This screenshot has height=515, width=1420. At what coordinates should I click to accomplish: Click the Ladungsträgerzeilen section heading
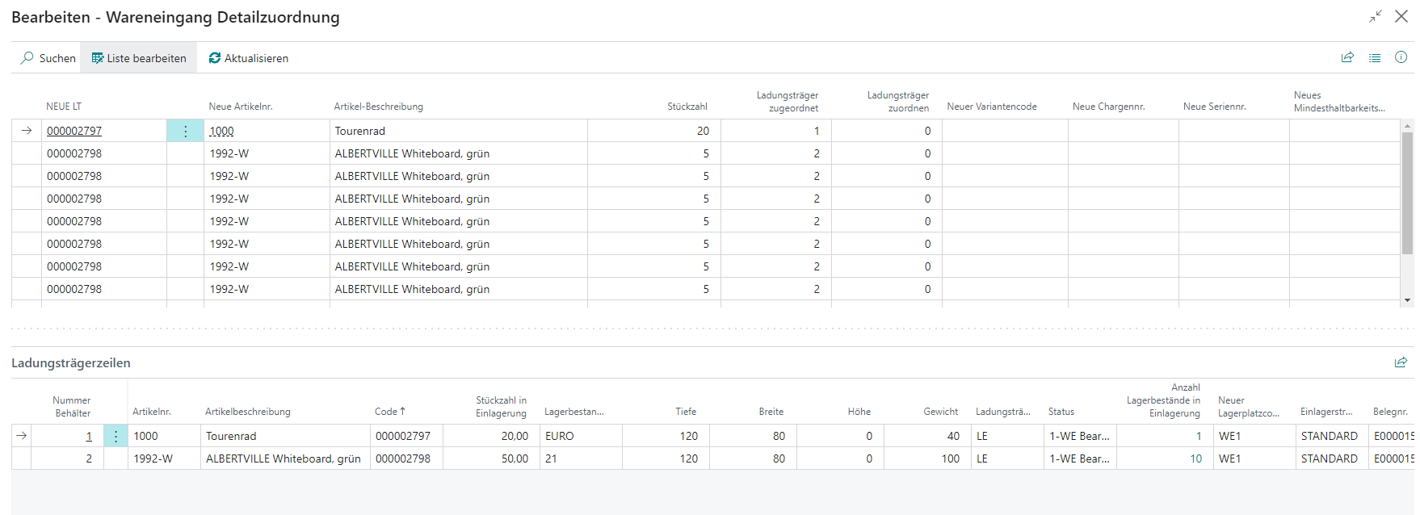[71, 363]
